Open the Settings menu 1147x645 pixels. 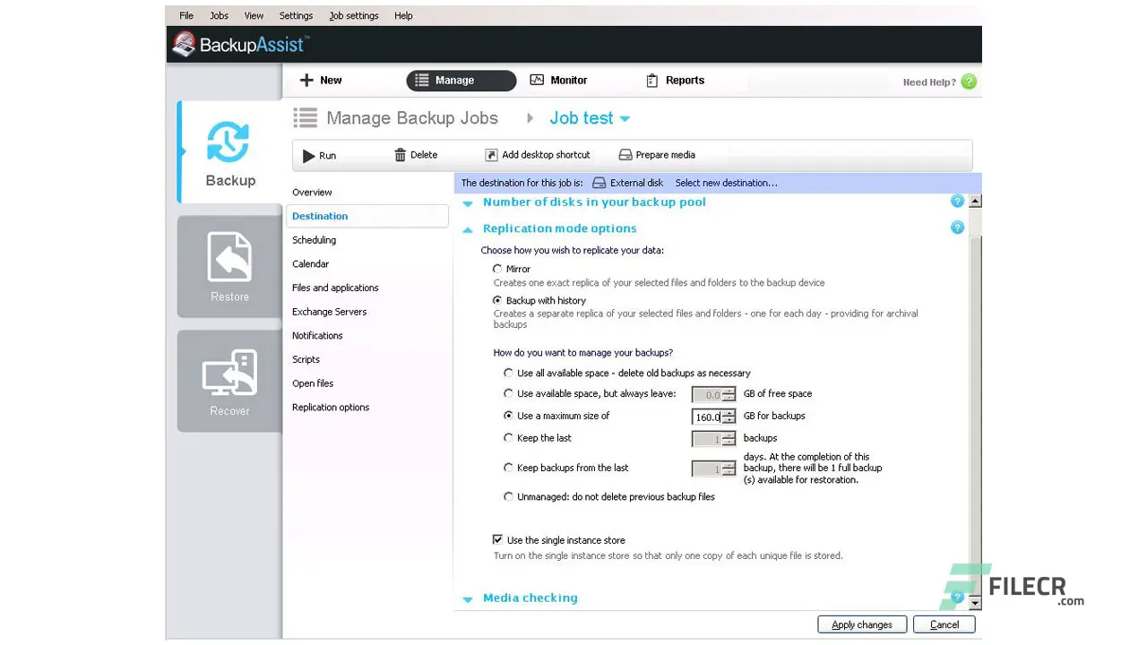296,16
